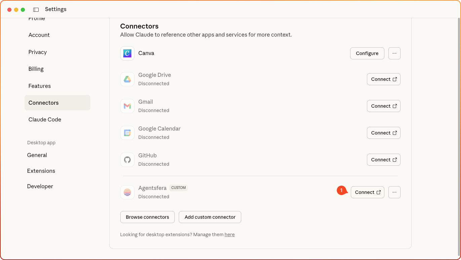The image size is (461, 260).
Task: Toggle the sidebar panel icon
Action: 36,9
